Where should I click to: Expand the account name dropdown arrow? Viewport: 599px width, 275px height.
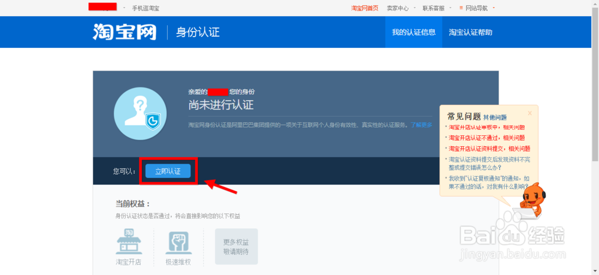click(x=124, y=8)
